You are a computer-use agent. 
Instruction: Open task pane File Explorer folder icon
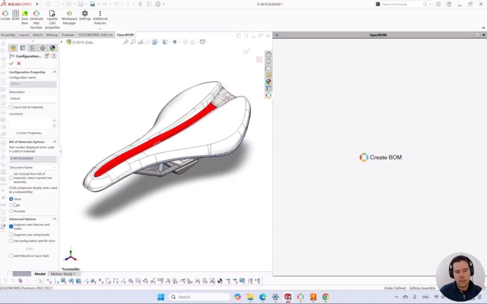coord(268,68)
